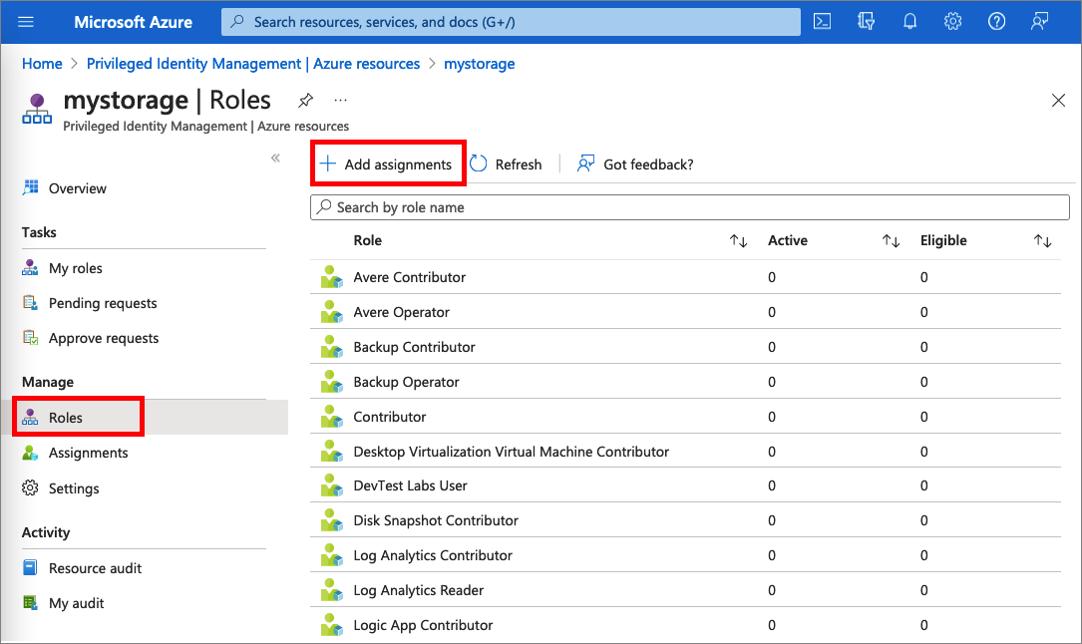Sort the table by Active column
Viewport: 1082px width, 644px height.
click(891, 241)
